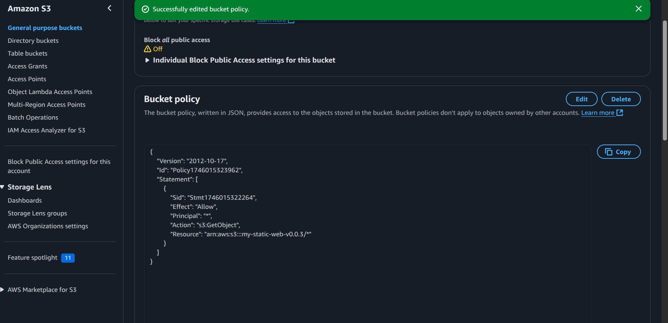Open Storage Lens Dashboards

pyautogui.click(x=25, y=200)
